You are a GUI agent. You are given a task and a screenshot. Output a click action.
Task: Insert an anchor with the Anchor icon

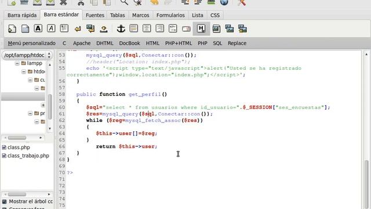coord(121,28)
